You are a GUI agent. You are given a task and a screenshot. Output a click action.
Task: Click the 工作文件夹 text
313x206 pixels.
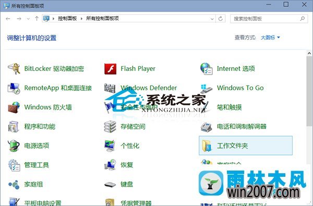[232, 146]
